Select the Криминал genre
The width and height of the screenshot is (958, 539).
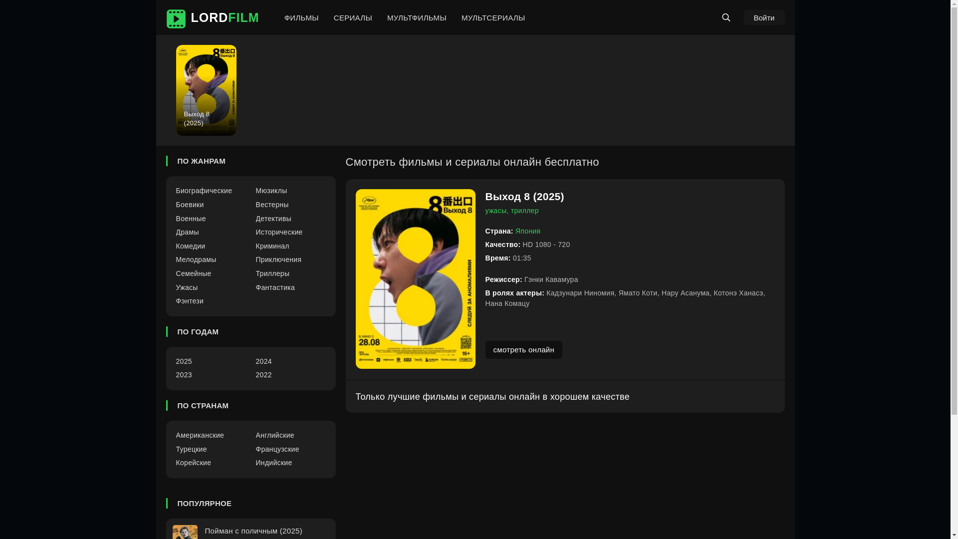272,246
